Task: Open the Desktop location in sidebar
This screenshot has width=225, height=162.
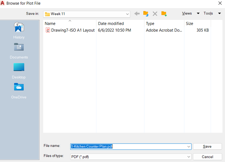Action: pos(19,71)
